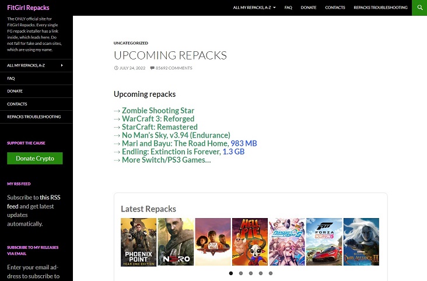This screenshot has width=427, height=281.
Task: Click the 1.3 GB size link
Action: [233, 152]
